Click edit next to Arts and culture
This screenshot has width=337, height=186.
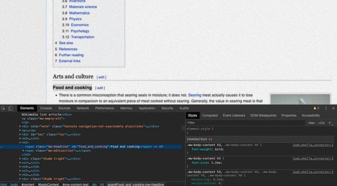pyautogui.click(x=102, y=77)
